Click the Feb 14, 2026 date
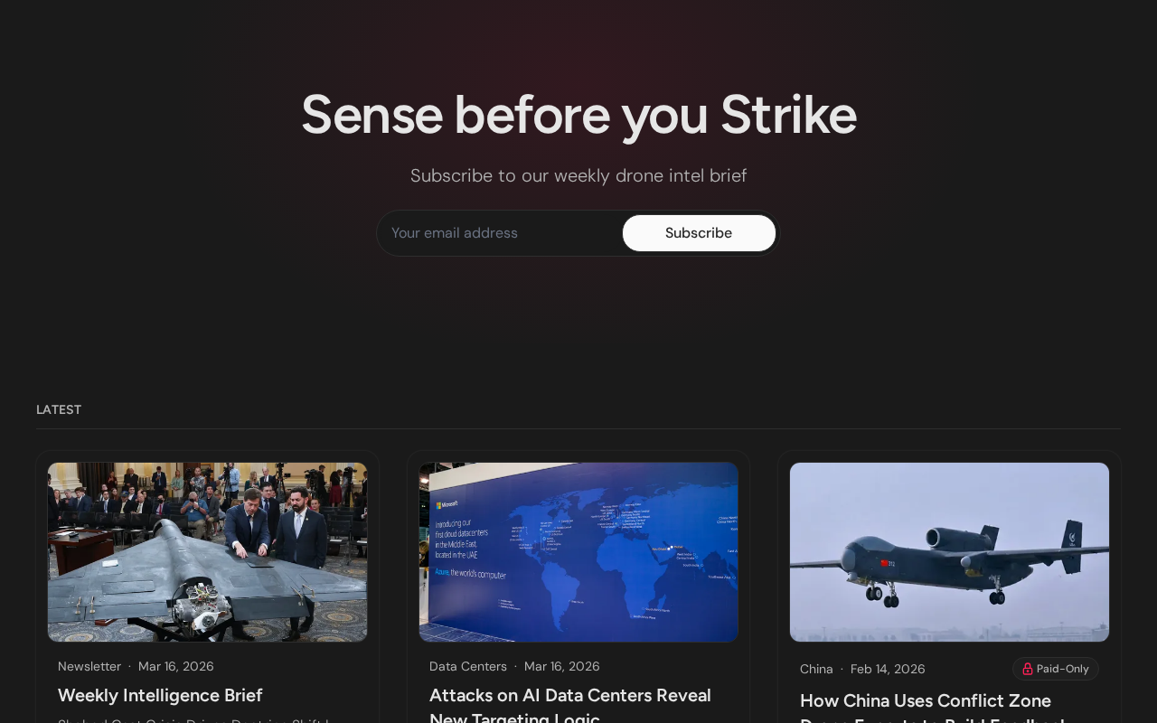Screen dimensions: 1157x723 888,669
